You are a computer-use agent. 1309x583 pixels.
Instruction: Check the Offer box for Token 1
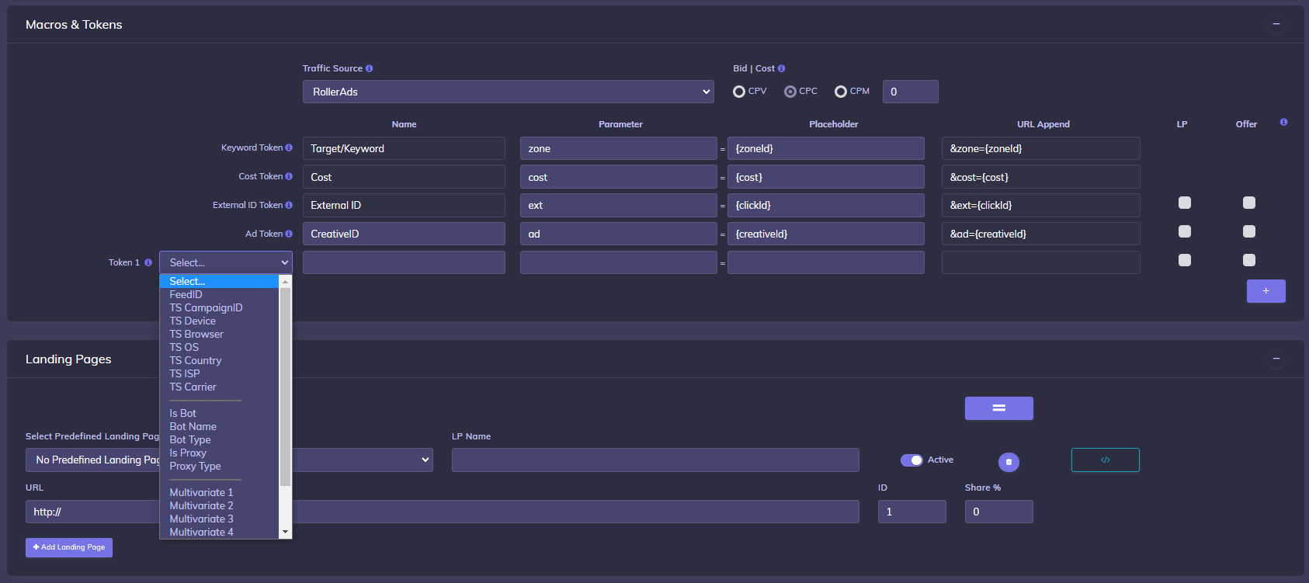click(x=1249, y=260)
